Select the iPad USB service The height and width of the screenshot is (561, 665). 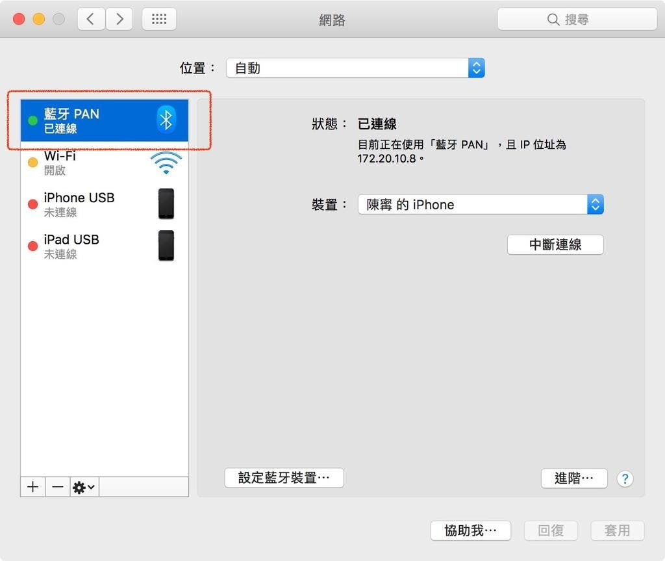[105, 246]
